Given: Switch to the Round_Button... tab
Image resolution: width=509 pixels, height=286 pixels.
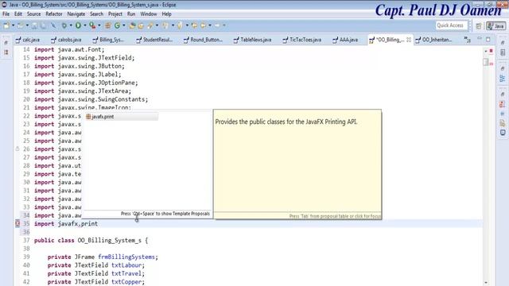Looking at the screenshot, I should pos(204,40).
